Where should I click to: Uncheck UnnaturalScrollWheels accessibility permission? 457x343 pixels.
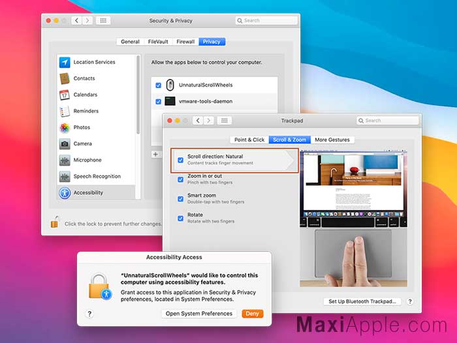(x=158, y=85)
